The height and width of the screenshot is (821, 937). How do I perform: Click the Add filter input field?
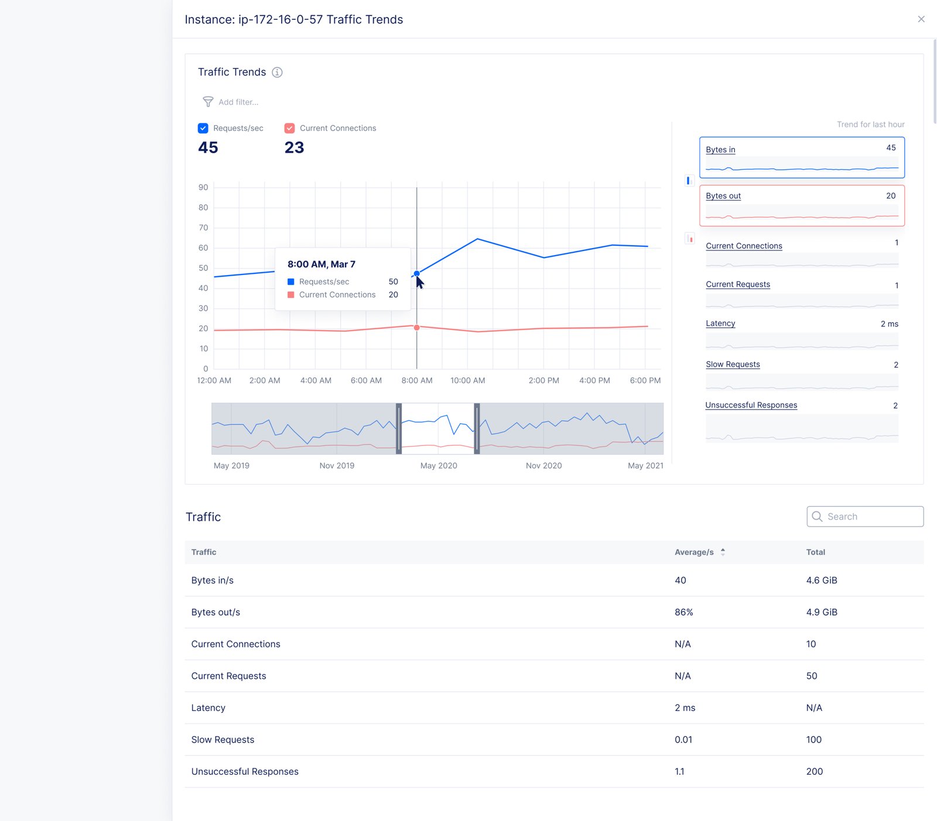coord(238,102)
